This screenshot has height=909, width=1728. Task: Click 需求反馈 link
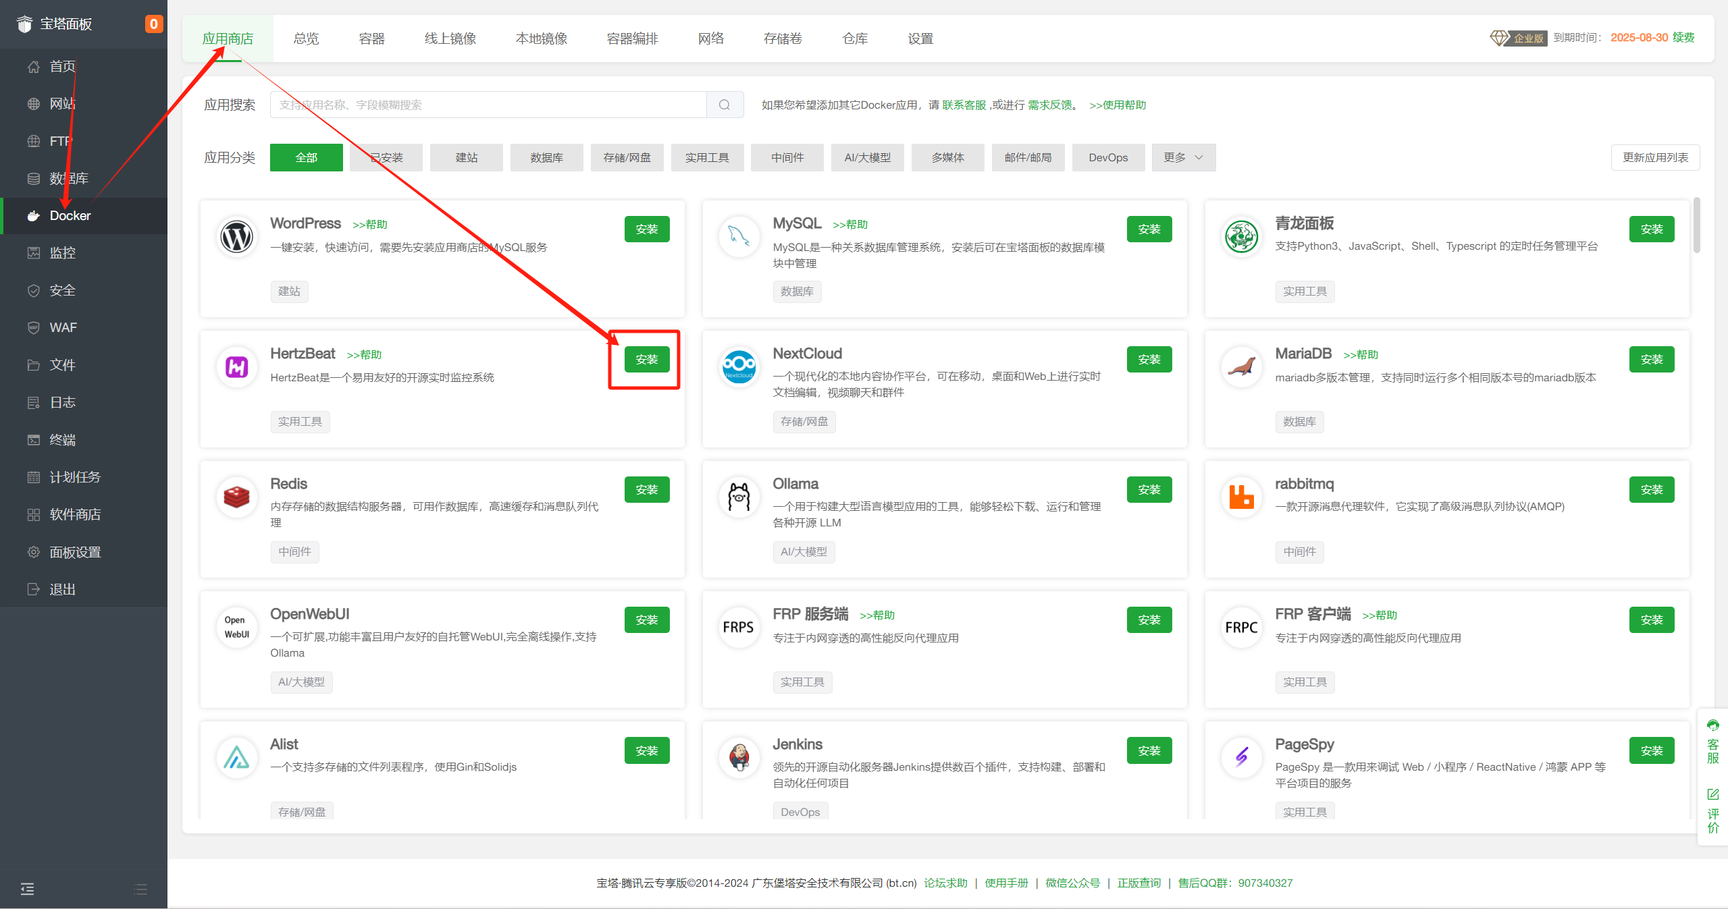[1049, 105]
